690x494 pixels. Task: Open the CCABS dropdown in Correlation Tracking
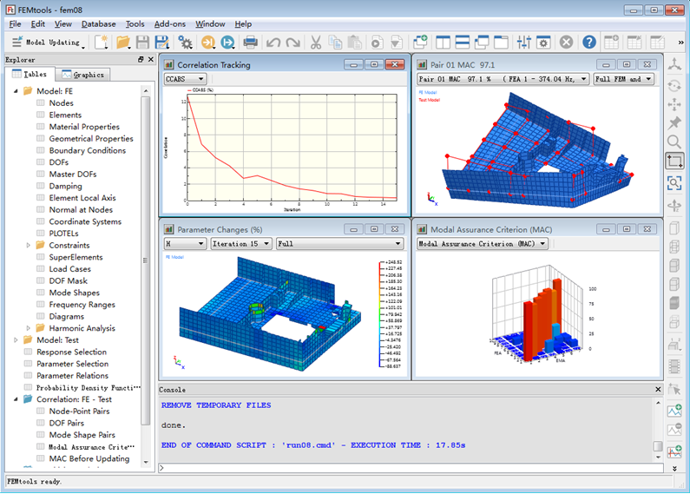pyautogui.click(x=185, y=79)
